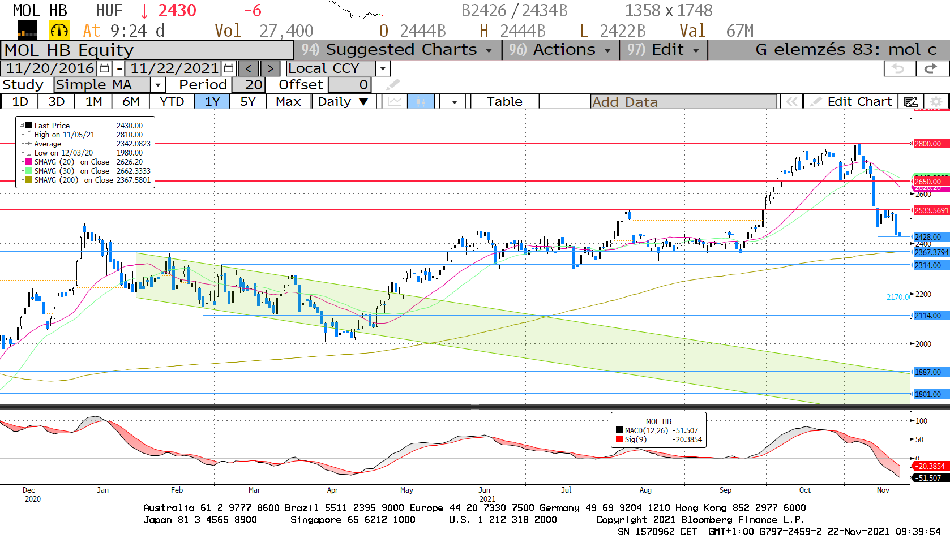The width and height of the screenshot is (950, 556).
Task: Select the 1Y range tab
Action: coord(212,102)
